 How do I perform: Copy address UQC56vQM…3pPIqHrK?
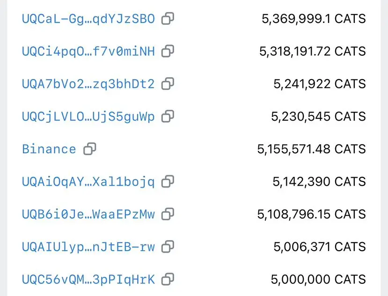168,279
